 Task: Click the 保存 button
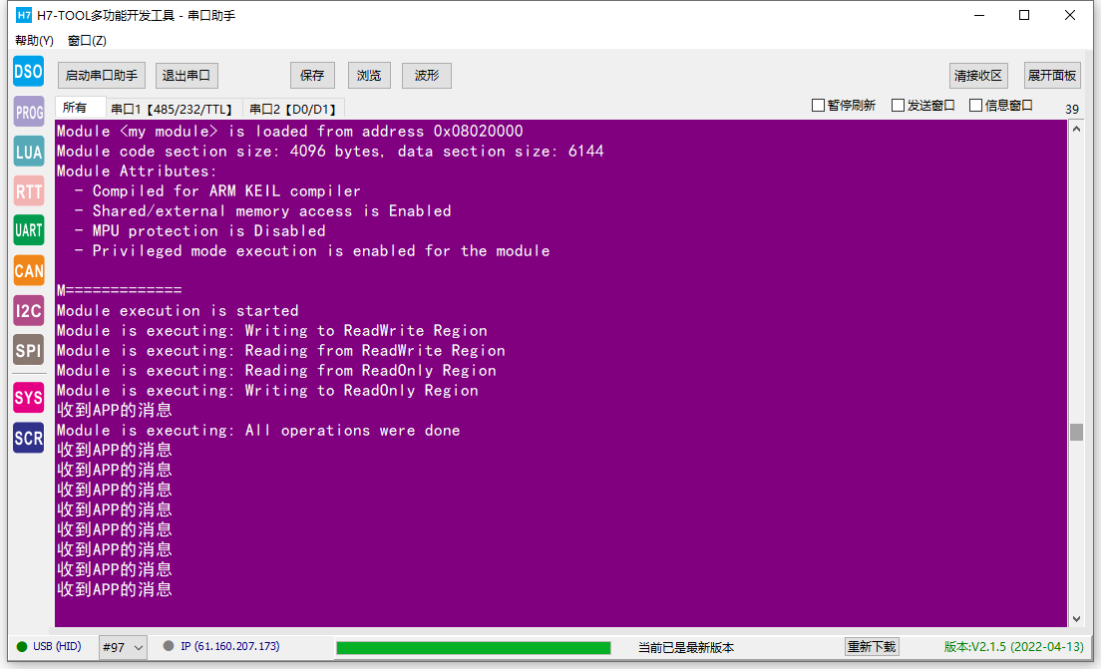(x=312, y=75)
